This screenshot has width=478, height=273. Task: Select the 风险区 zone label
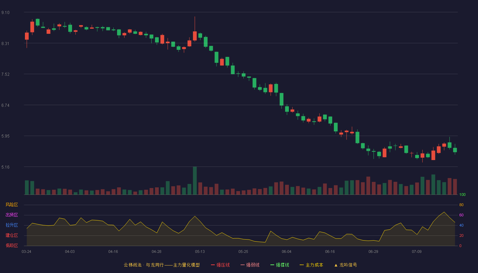pyautogui.click(x=12, y=205)
